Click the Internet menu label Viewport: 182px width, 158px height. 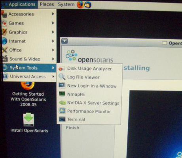17,41
